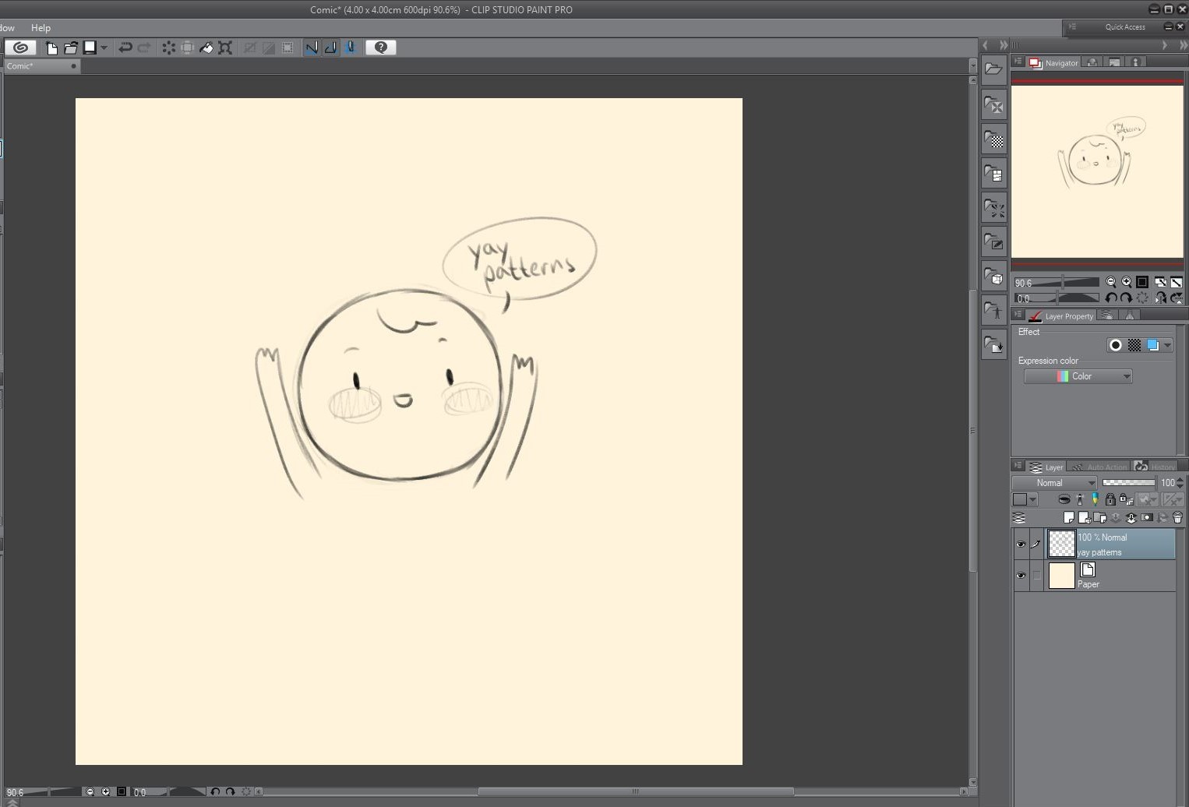
Task: Hide the Paper layer
Action: (1021, 576)
